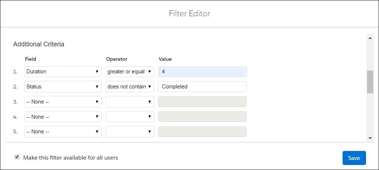Click the scrollbar down arrow
Image resolution: width=379 pixels, height=170 pixels.
tap(370, 138)
